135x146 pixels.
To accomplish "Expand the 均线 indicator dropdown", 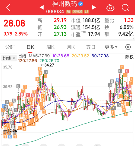I will tap(9, 58).
